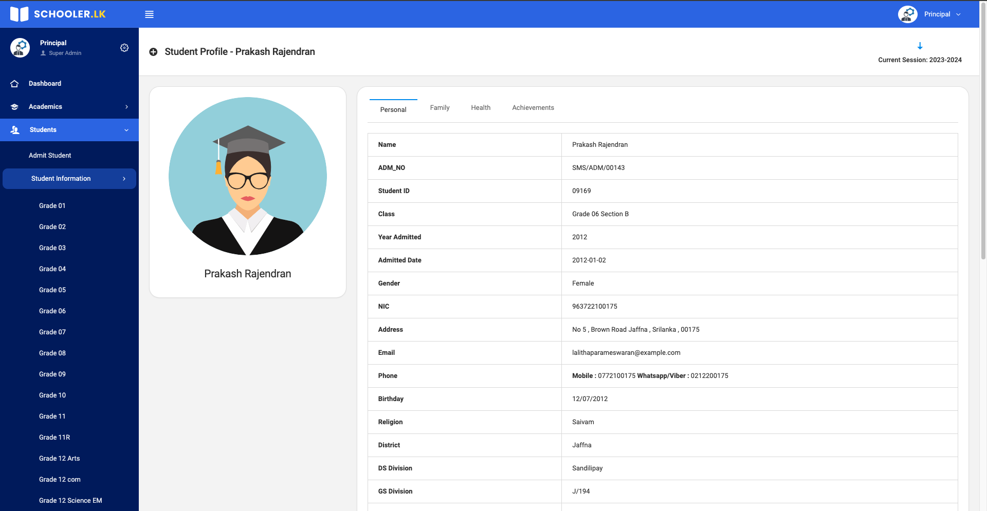Click the Dashboard home icon
The height and width of the screenshot is (511, 987).
pyautogui.click(x=14, y=84)
